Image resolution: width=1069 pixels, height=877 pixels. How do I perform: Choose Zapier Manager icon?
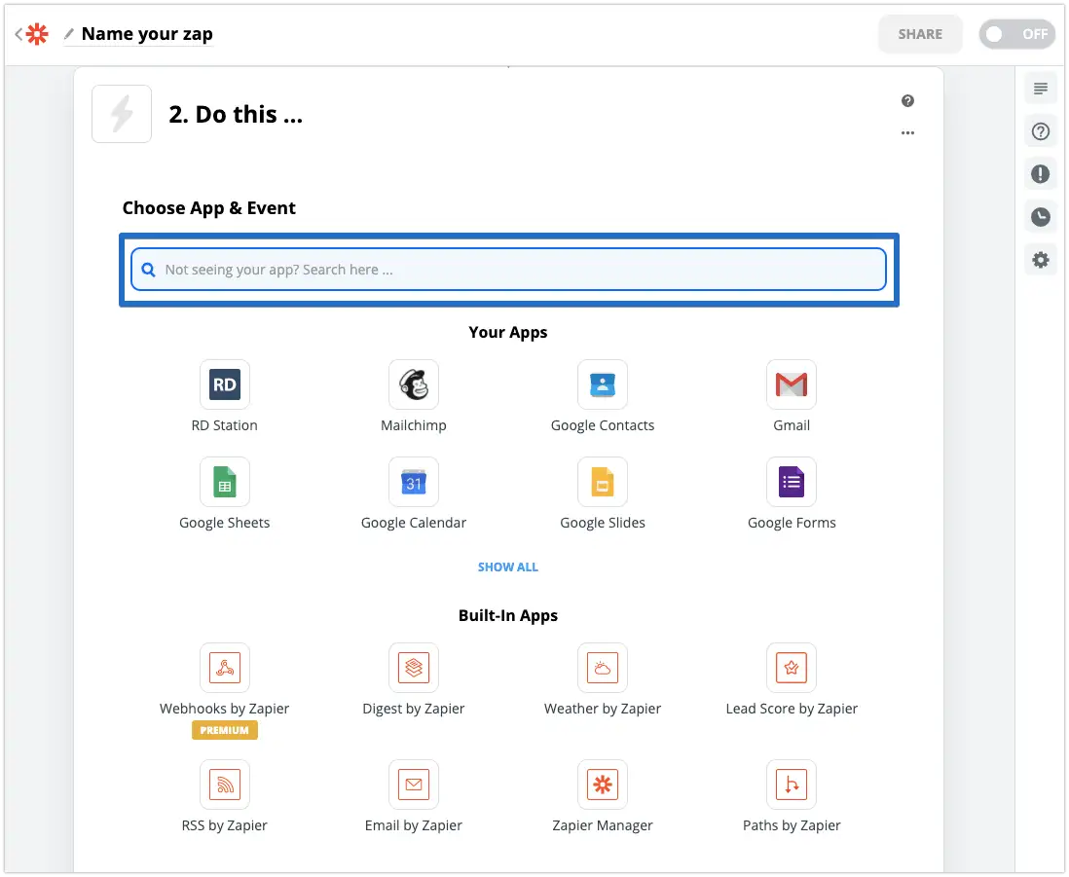point(603,785)
